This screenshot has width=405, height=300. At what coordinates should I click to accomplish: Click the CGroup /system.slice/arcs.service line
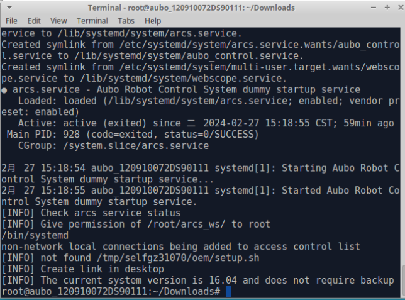(x=113, y=146)
